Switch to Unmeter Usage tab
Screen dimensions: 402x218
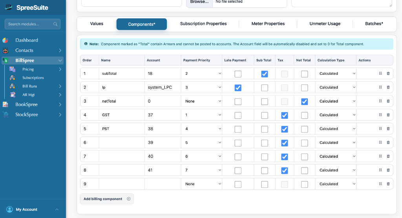pyautogui.click(x=325, y=24)
